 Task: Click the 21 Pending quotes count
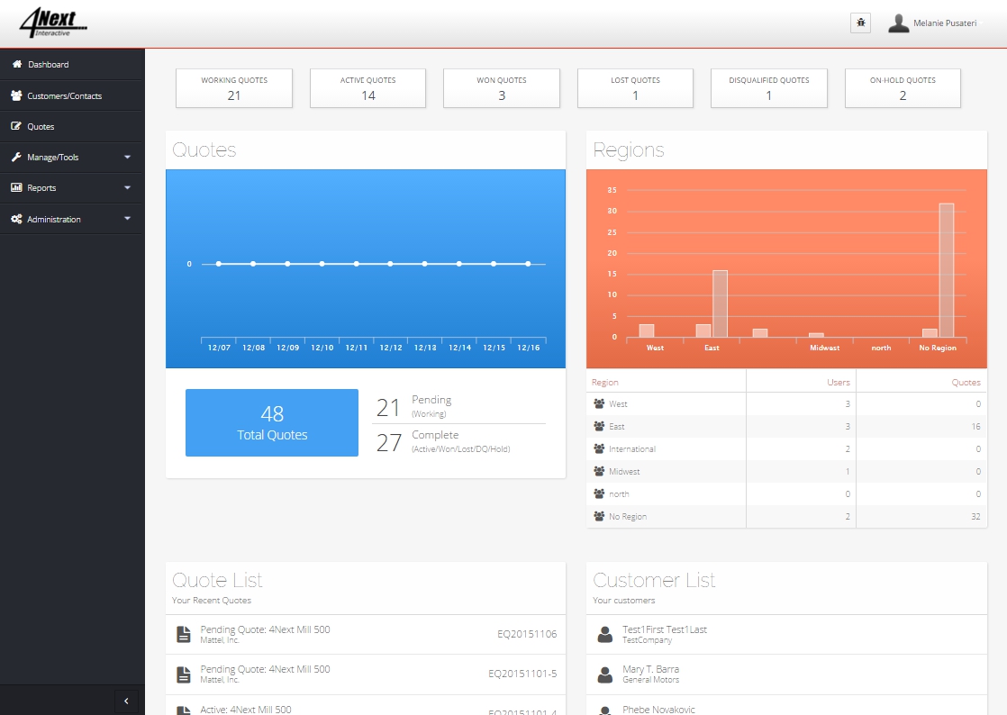pos(388,408)
